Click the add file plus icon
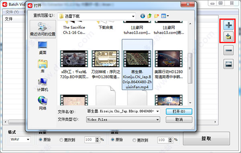Image resolution: width=241 pixels, height=153 pixels. [229, 25]
